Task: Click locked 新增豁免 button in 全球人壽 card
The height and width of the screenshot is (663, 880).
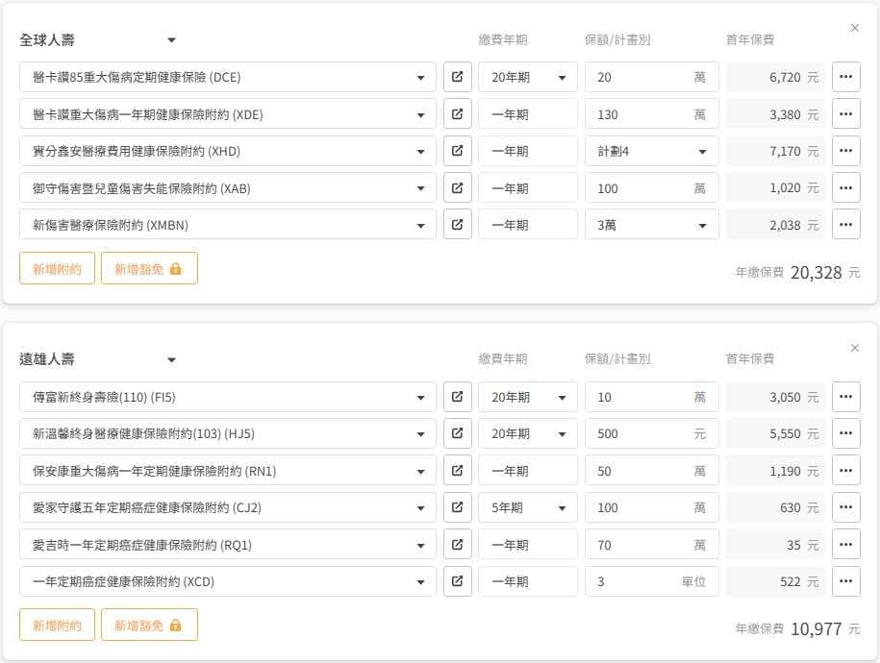Action: (149, 268)
